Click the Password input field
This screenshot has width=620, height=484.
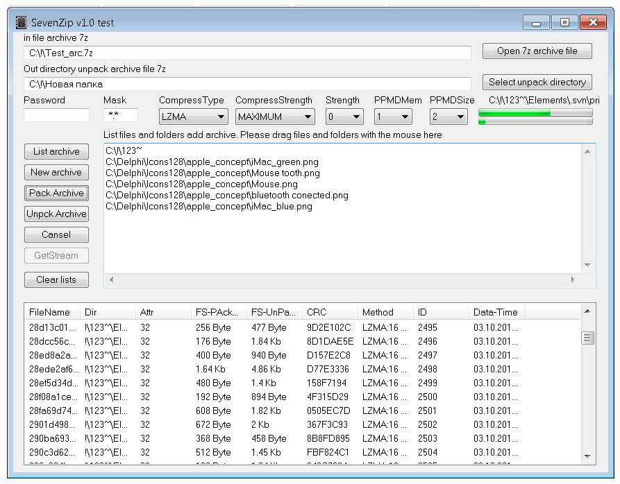pos(56,115)
